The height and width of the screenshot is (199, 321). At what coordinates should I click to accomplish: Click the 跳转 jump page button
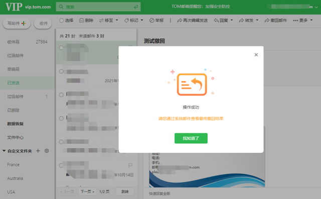(125, 191)
